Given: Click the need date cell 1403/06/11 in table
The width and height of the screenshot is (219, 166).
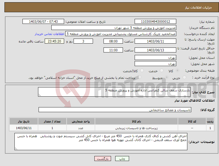Looking at the screenshot, I should tap(24, 128).
